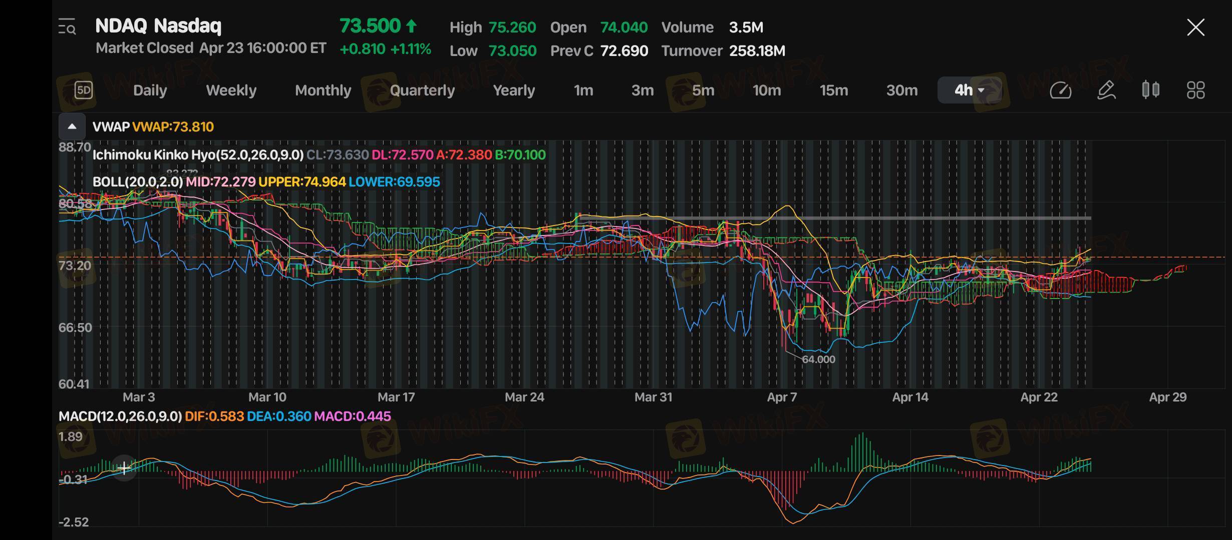Image resolution: width=1232 pixels, height=540 pixels.
Task: Click the Ichimoku Kinko Hyo indicator label
Action: (x=198, y=155)
